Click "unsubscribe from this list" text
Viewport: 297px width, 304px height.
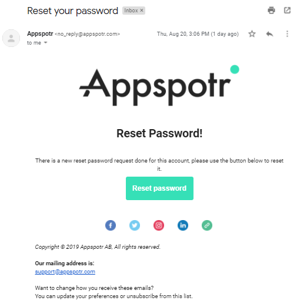[159, 296]
